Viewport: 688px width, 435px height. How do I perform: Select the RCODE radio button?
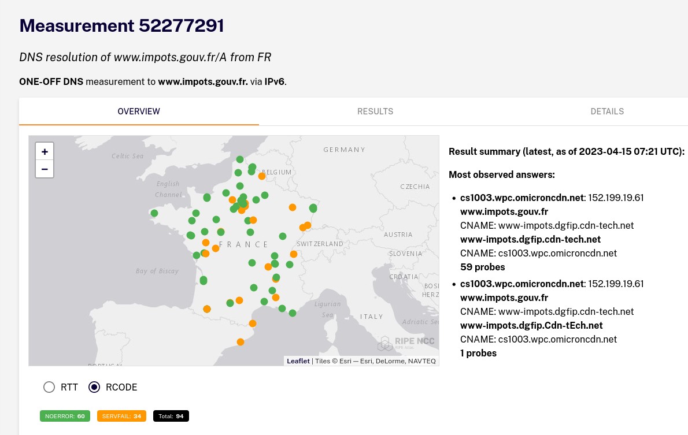tap(94, 387)
